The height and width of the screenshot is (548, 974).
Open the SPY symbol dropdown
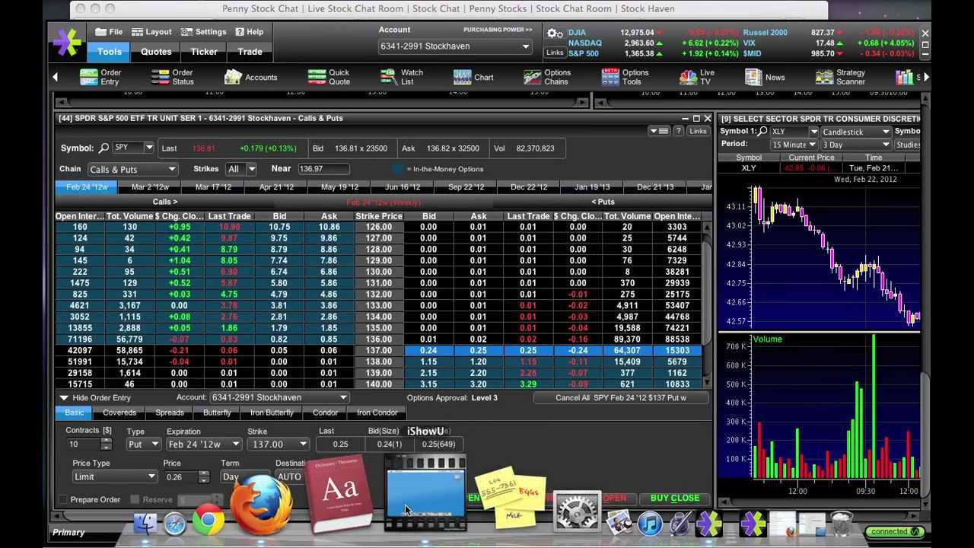point(149,148)
